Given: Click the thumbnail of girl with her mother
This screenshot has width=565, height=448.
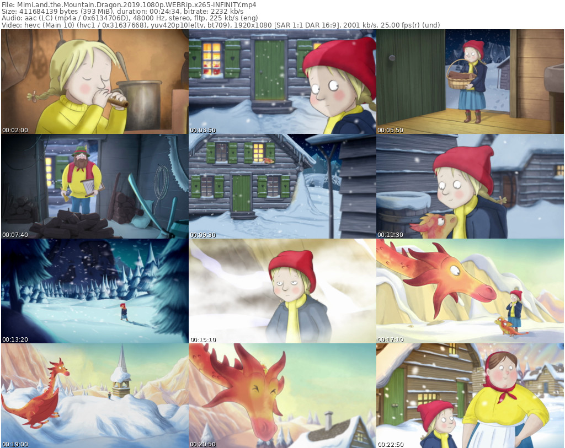Looking at the screenshot, I should pos(470,396).
